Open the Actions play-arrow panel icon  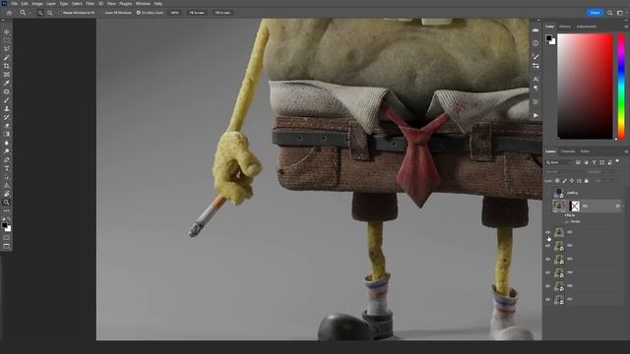point(535,115)
